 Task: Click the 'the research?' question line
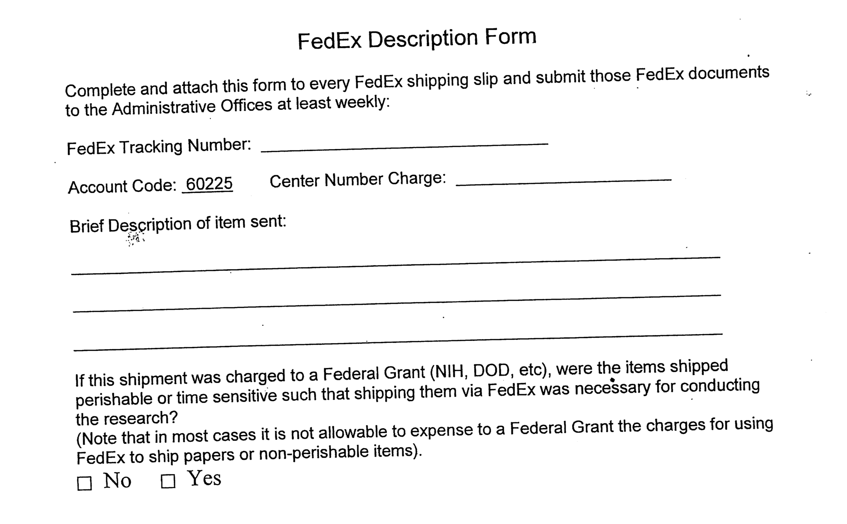pyautogui.click(x=127, y=418)
